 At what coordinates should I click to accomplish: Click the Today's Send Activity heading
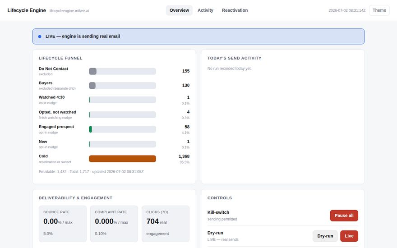pyautogui.click(x=235, y=58)
